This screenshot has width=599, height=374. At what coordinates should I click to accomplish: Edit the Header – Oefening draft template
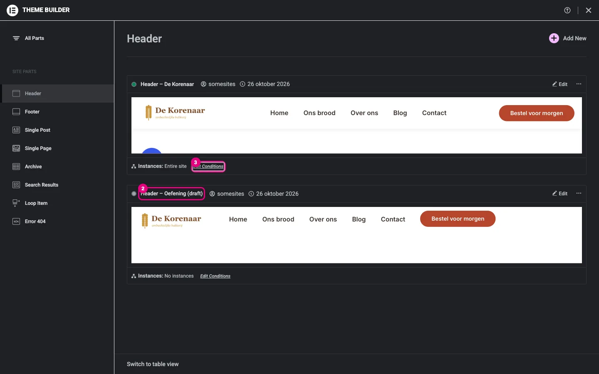point(560,194)
